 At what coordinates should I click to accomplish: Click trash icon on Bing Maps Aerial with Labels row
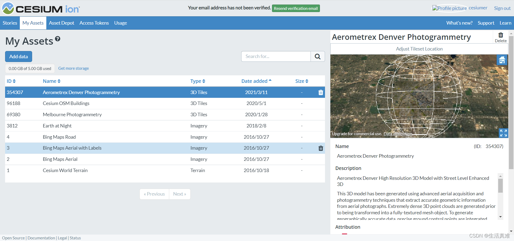click(321, 148)
